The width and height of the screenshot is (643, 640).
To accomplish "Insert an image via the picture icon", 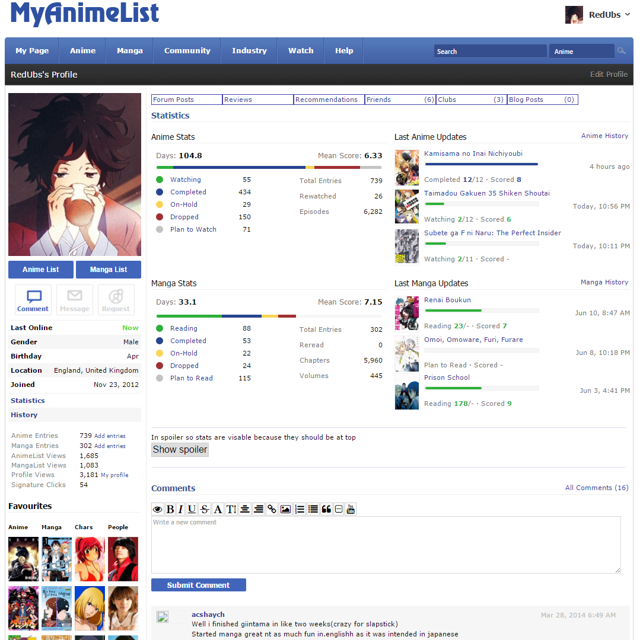I will click(x=285, y=509).
